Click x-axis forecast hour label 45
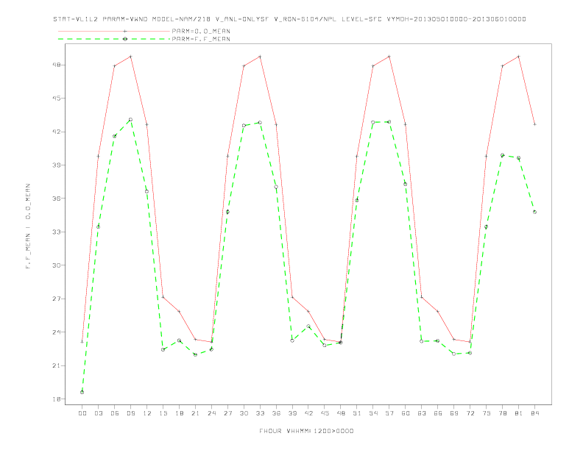The height and width of the screenshot is (450, 583). pyautogui.click(x=325, y=413)
